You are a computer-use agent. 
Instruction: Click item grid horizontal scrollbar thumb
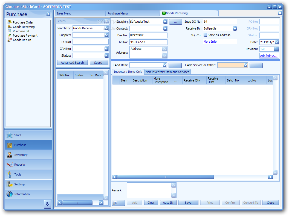(x=166, y=177)
